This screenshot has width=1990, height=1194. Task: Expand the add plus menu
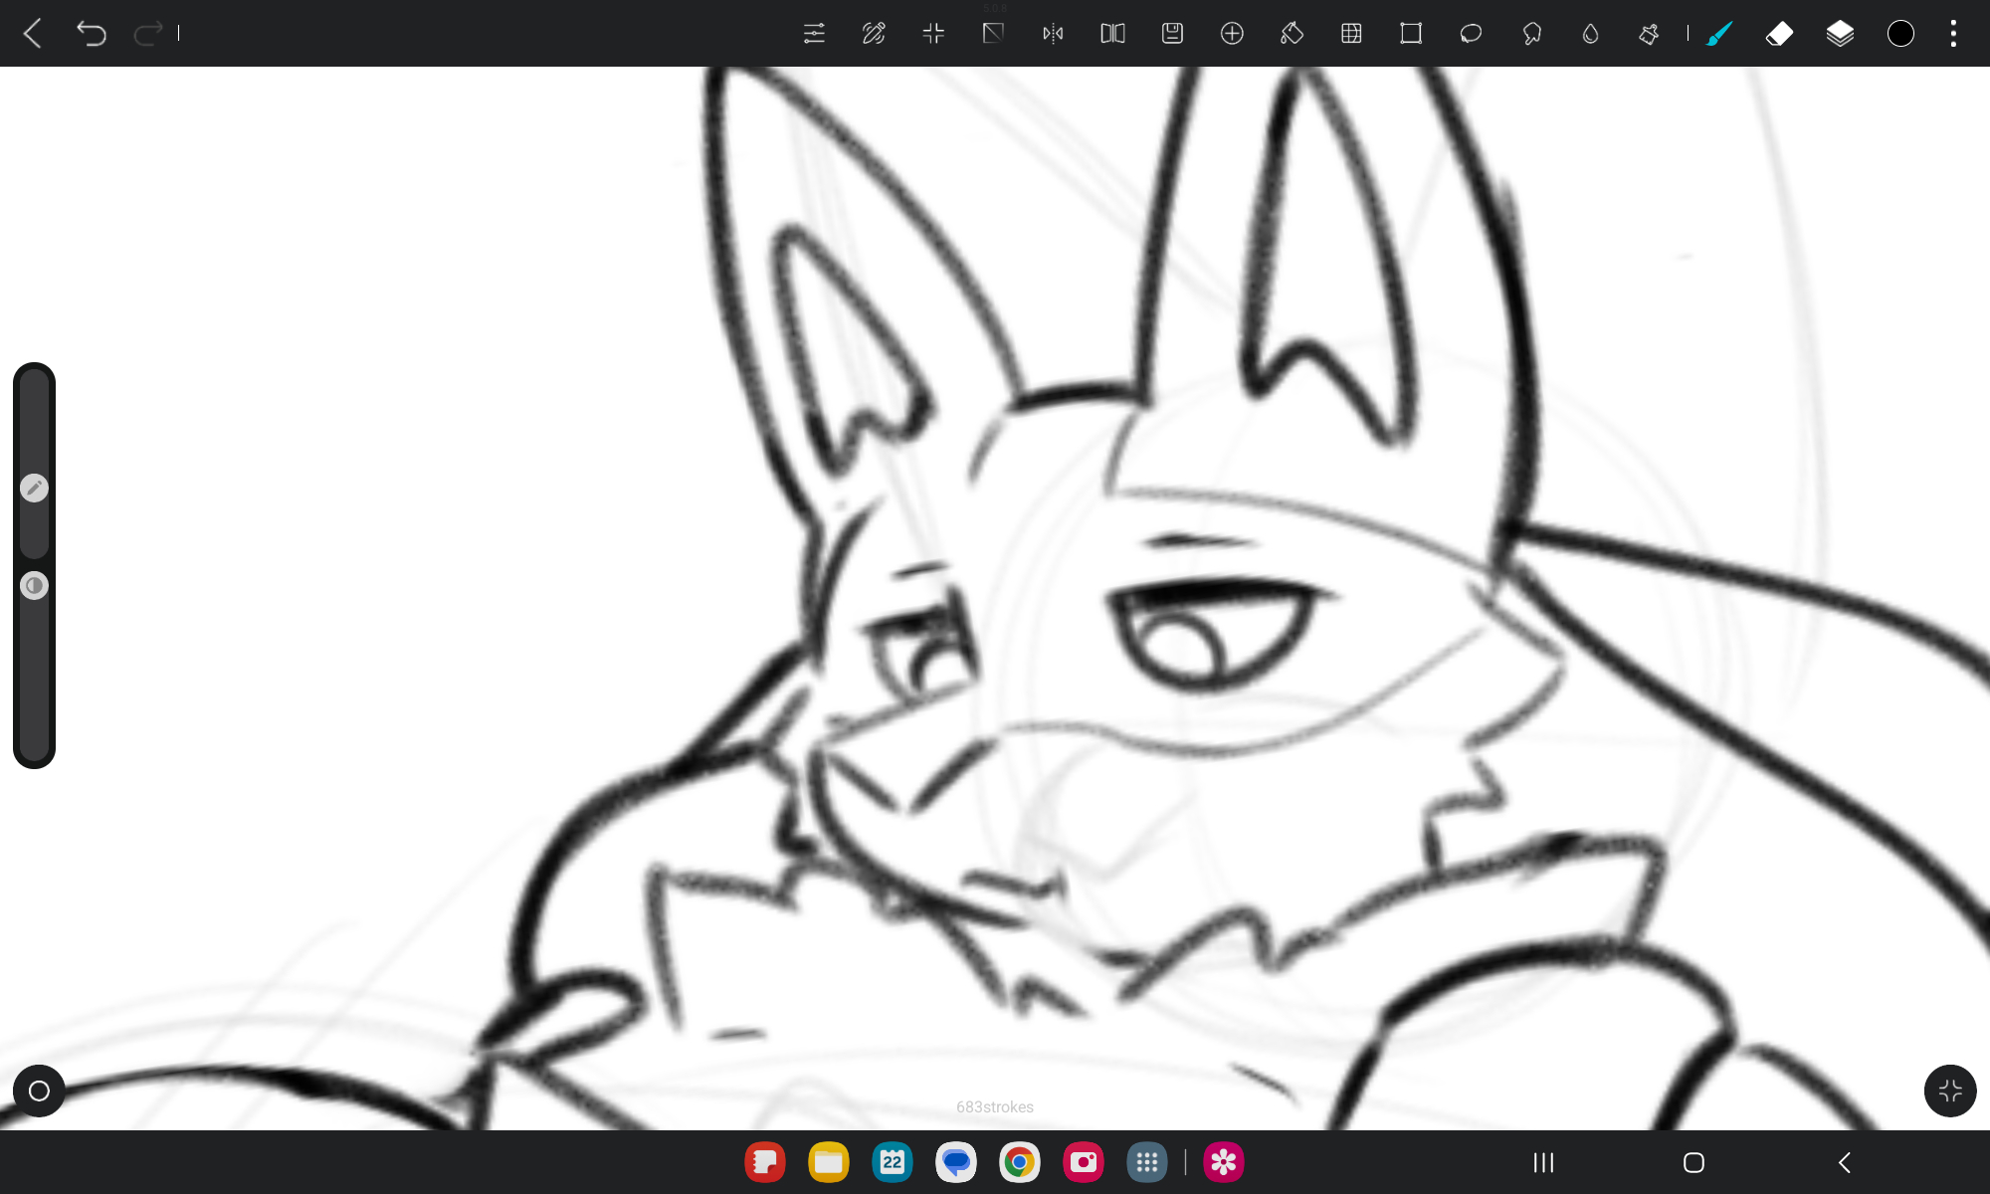click(x=1232, y=34)
